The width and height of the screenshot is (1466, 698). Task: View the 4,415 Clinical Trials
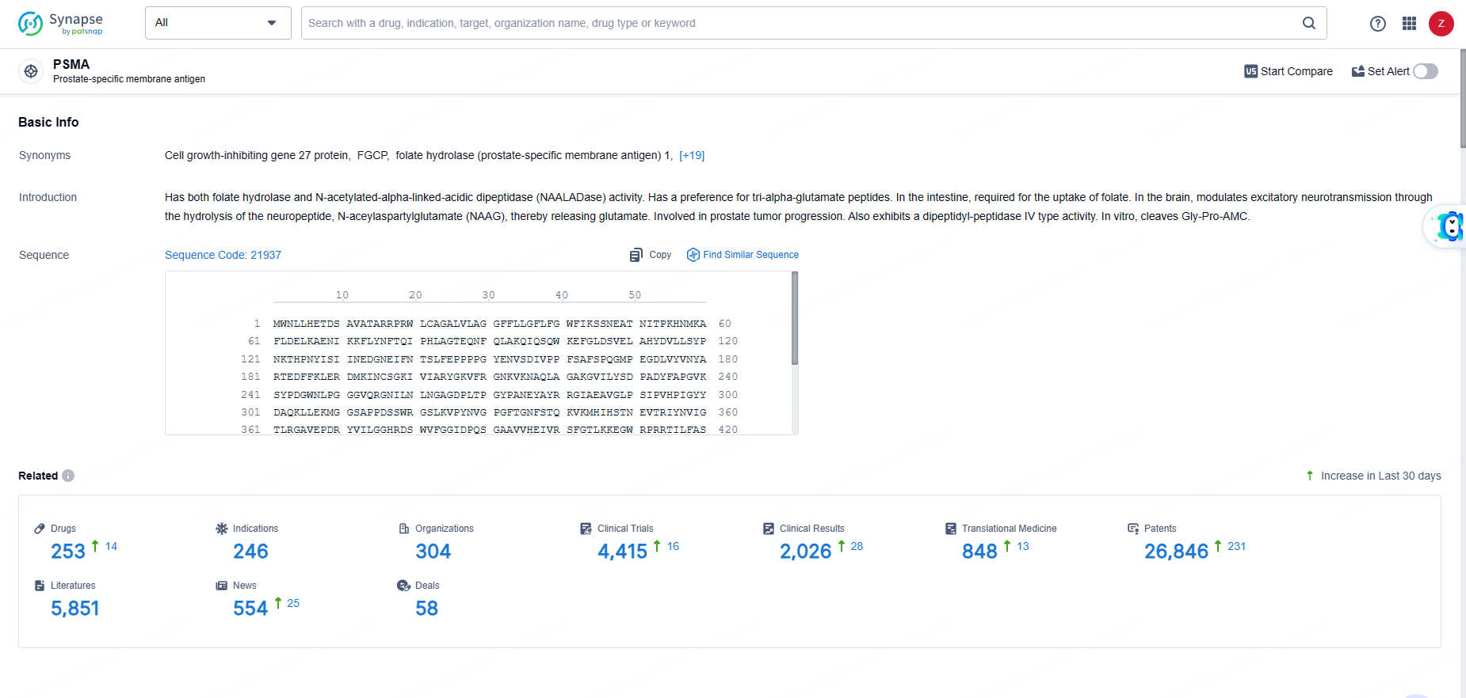622,552
